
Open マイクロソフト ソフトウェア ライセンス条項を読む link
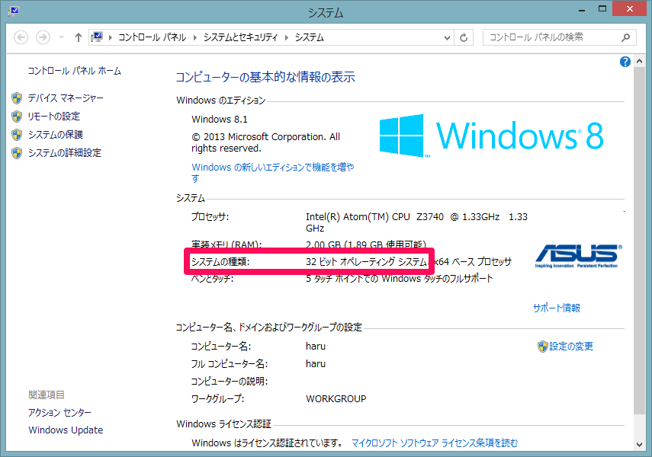coord(435,443)
